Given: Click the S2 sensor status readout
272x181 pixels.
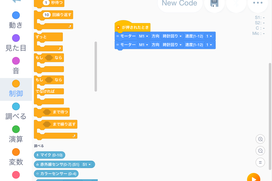Looking at the screenshot, I should click(260, 23).
